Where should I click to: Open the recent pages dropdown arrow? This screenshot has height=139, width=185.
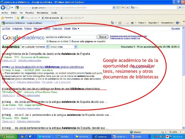click(12, 8)
